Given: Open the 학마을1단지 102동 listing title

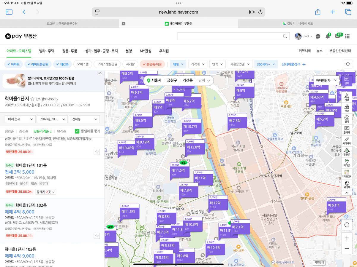Looking at the screenshot, I should tap(31, 205).
